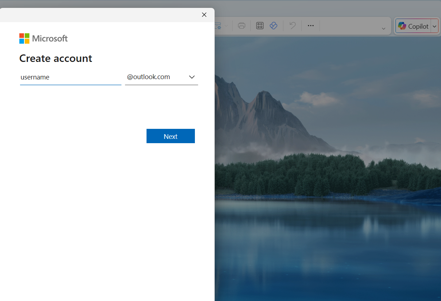Image resolution: width=441 pixels, height=301 pixels.
Task: Open the grid view toolbar icon
Action: click(259, 25)
